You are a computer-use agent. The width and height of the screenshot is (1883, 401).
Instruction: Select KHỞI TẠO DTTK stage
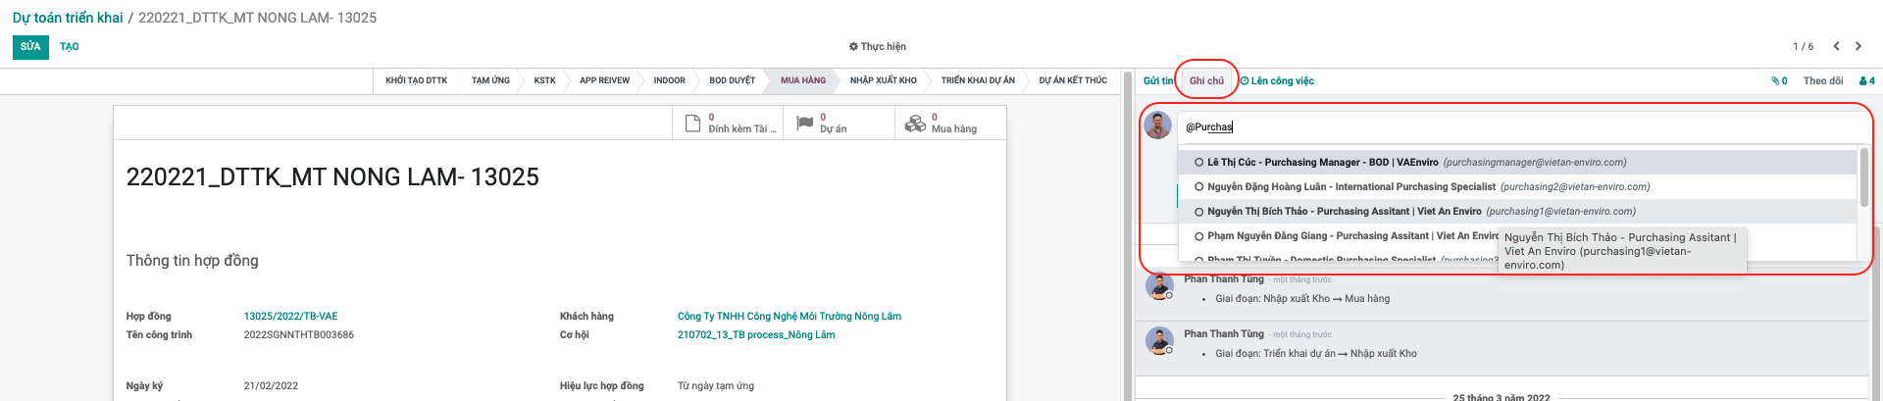(x=416, y=80)
